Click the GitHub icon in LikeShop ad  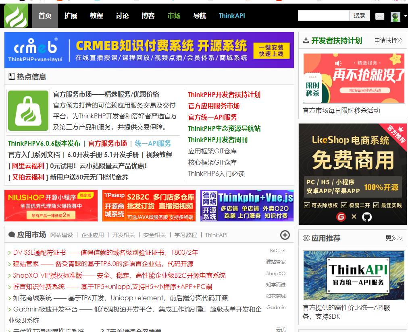point(366,217)
